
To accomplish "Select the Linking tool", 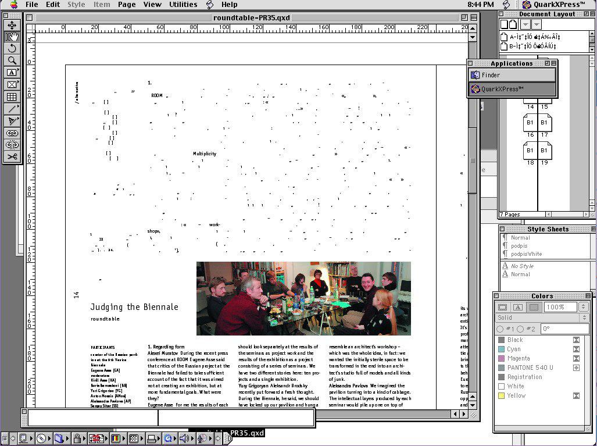I will point(12,133).
